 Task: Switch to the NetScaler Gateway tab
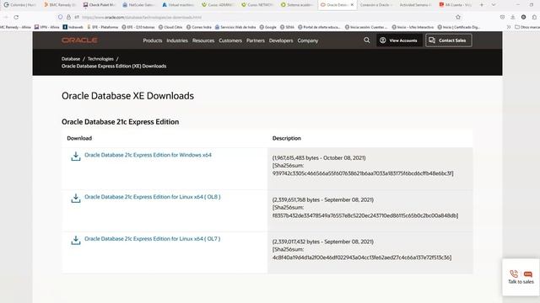coord(138,5)
